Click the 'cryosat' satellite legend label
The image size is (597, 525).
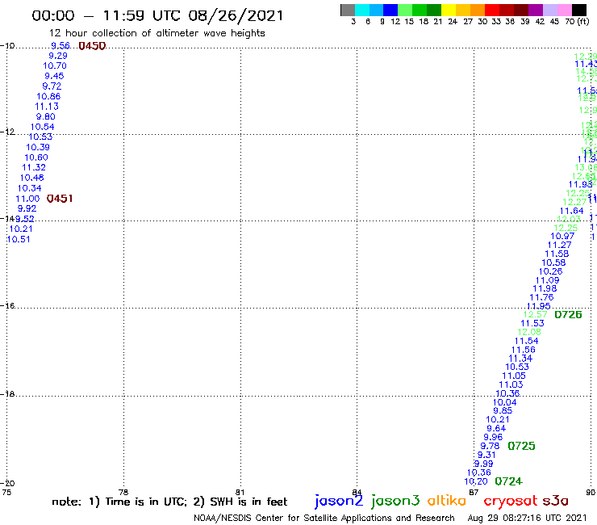(x=511, y=501)
